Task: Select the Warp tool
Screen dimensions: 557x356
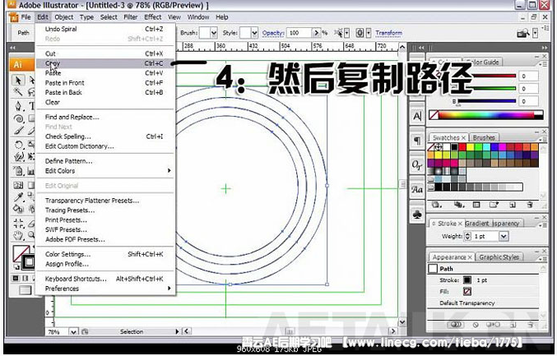Action: click(18, 156)
